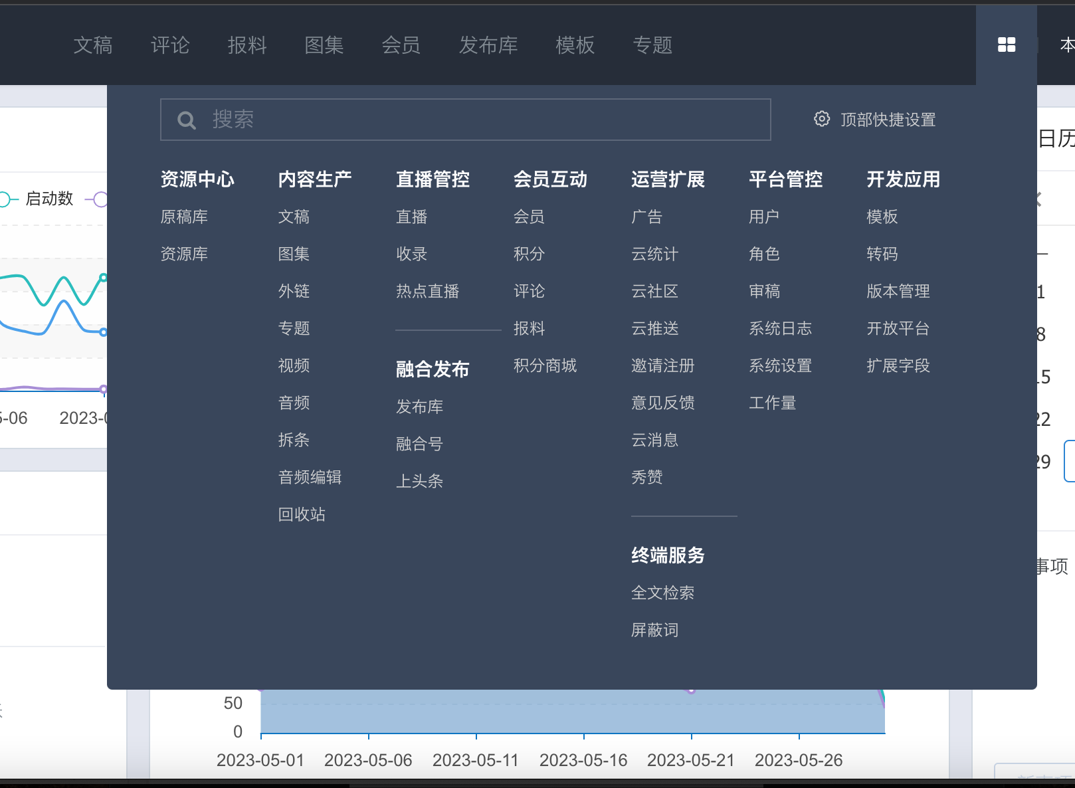Open 积分 under 会员互动
The width and height of the screenshot is (1075, 788).
[x=529, y=254]
